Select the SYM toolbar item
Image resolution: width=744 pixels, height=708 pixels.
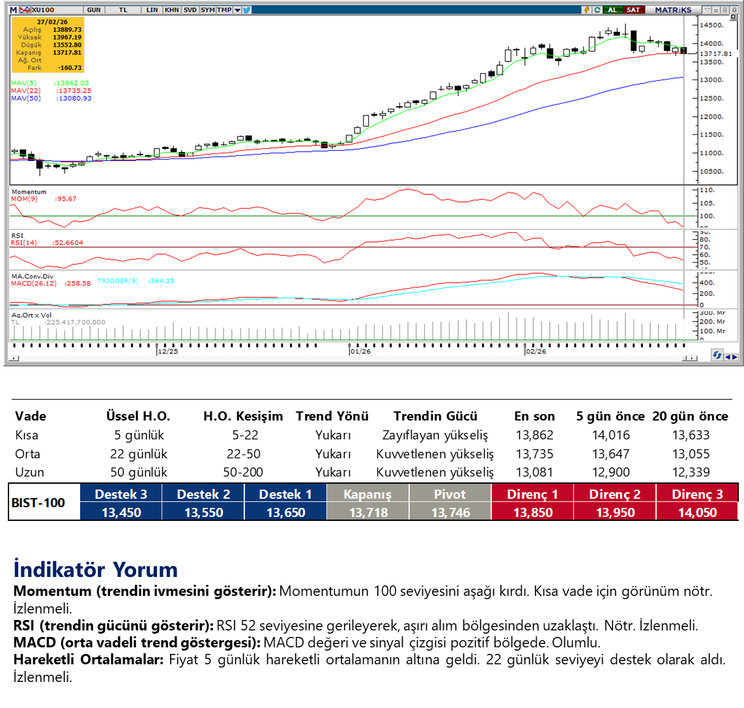click(x=207, y=10)
